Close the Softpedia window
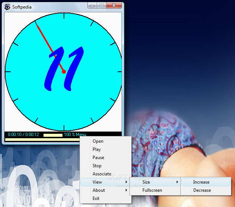This screenshot has width=235, height=207. point(114,6)
